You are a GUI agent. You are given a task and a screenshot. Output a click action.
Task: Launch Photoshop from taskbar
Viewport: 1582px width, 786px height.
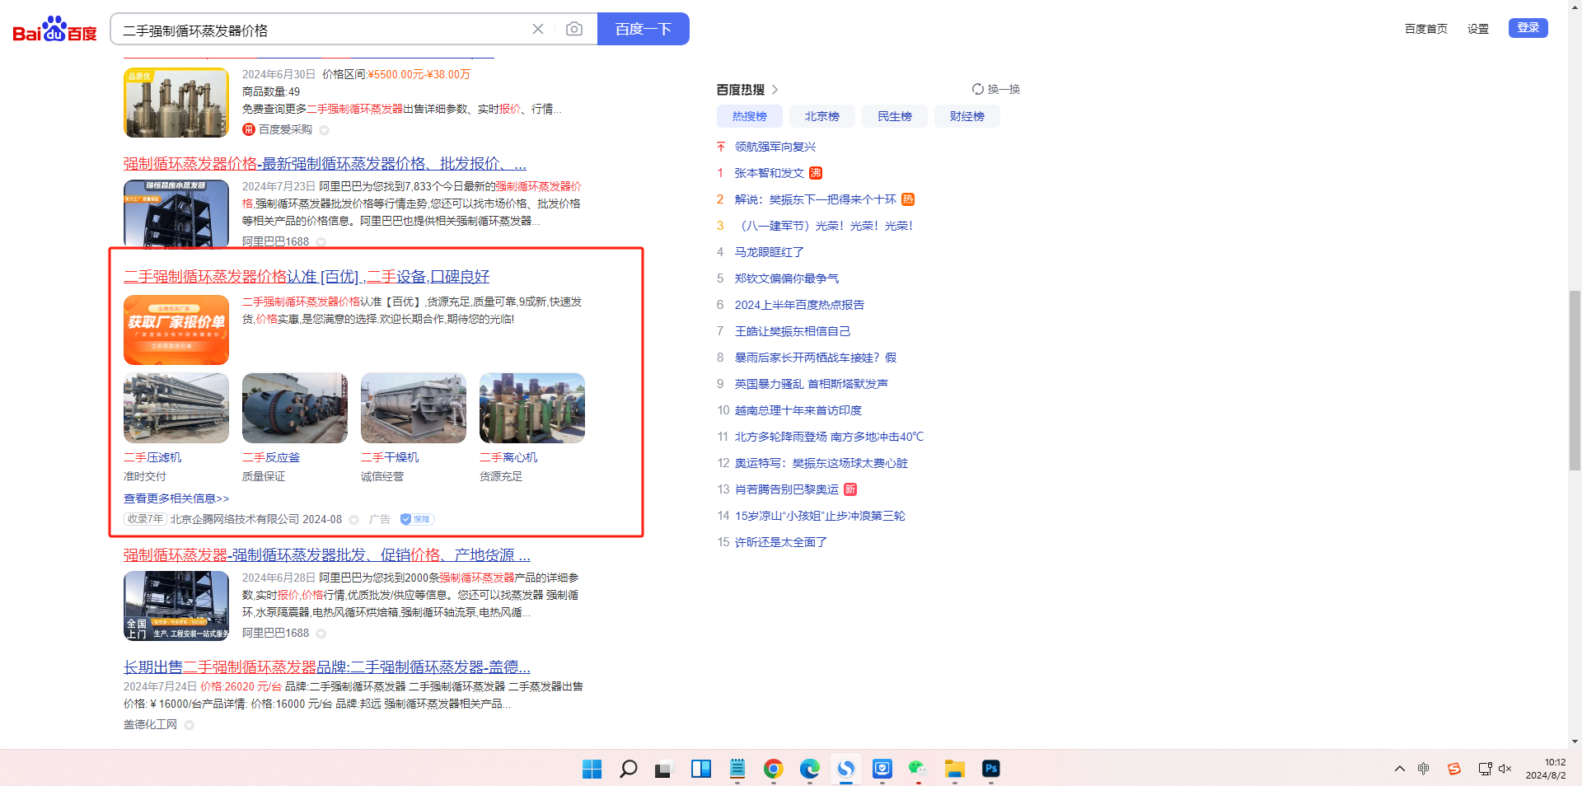[x=990, y=769]
